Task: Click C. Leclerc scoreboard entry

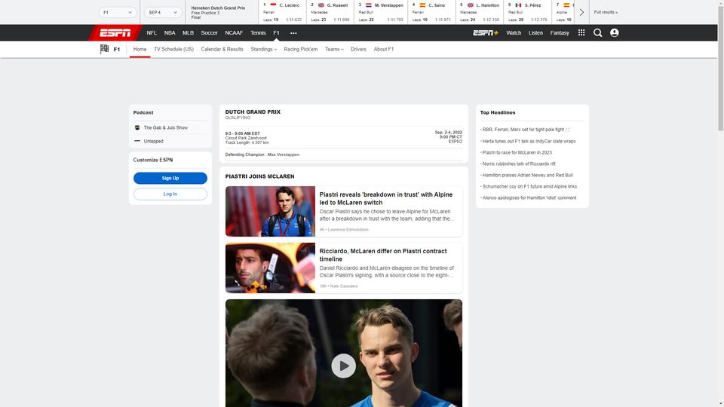Action: coord(283,13)
